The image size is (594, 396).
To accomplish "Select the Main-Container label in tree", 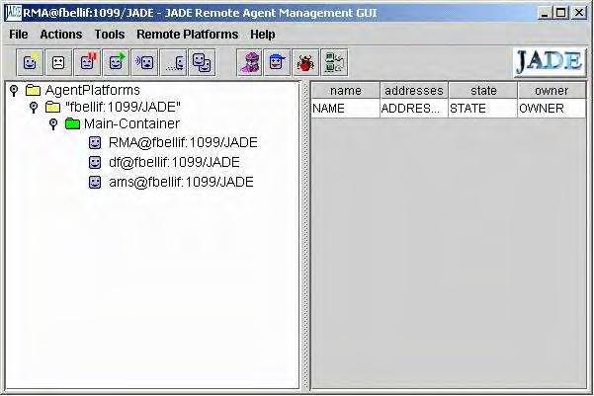I will pyautogui.click(x=131, y=123).
